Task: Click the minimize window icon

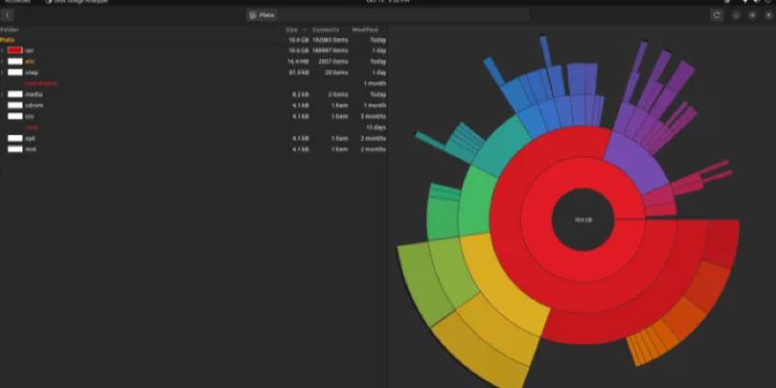Action: (x=735, y=16)
